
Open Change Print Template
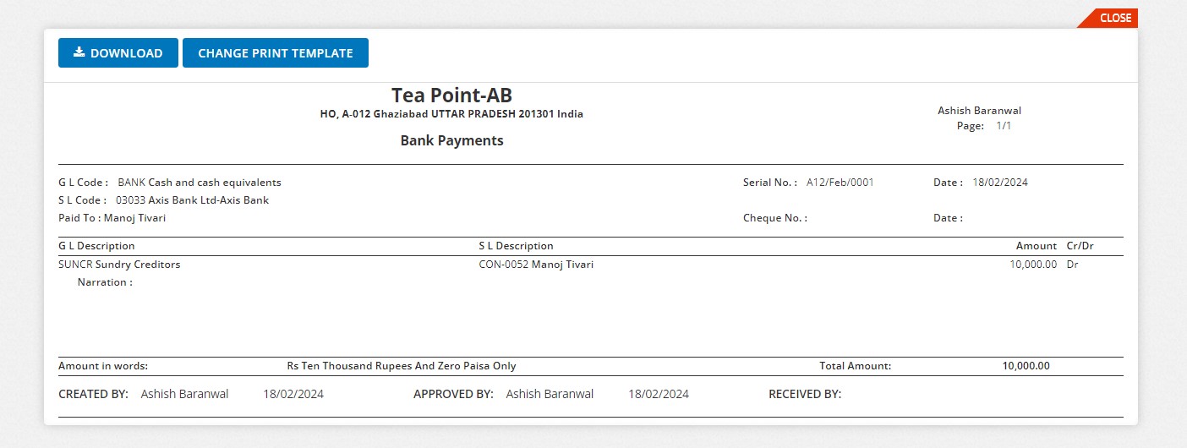pos(275,53)
